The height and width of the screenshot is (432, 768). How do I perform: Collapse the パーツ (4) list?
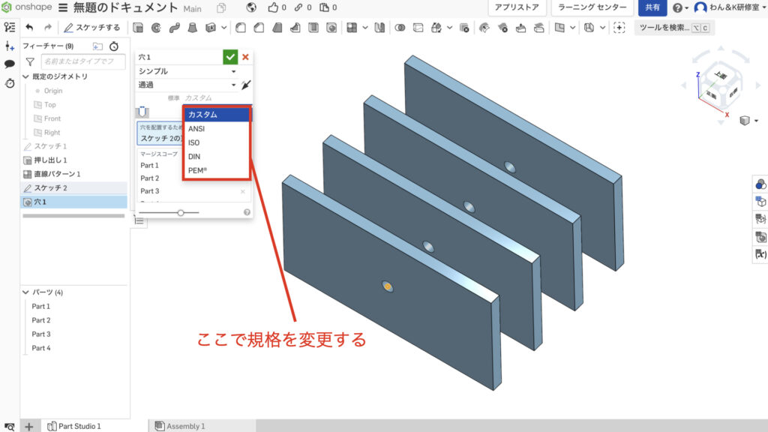[26, 292]
